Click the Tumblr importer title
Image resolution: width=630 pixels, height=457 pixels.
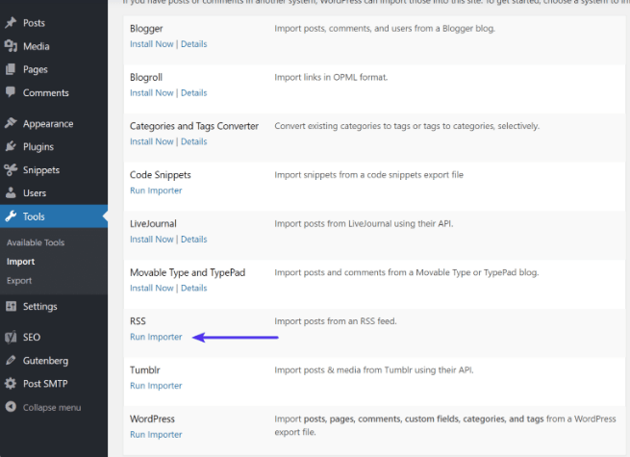click(145, 369)
